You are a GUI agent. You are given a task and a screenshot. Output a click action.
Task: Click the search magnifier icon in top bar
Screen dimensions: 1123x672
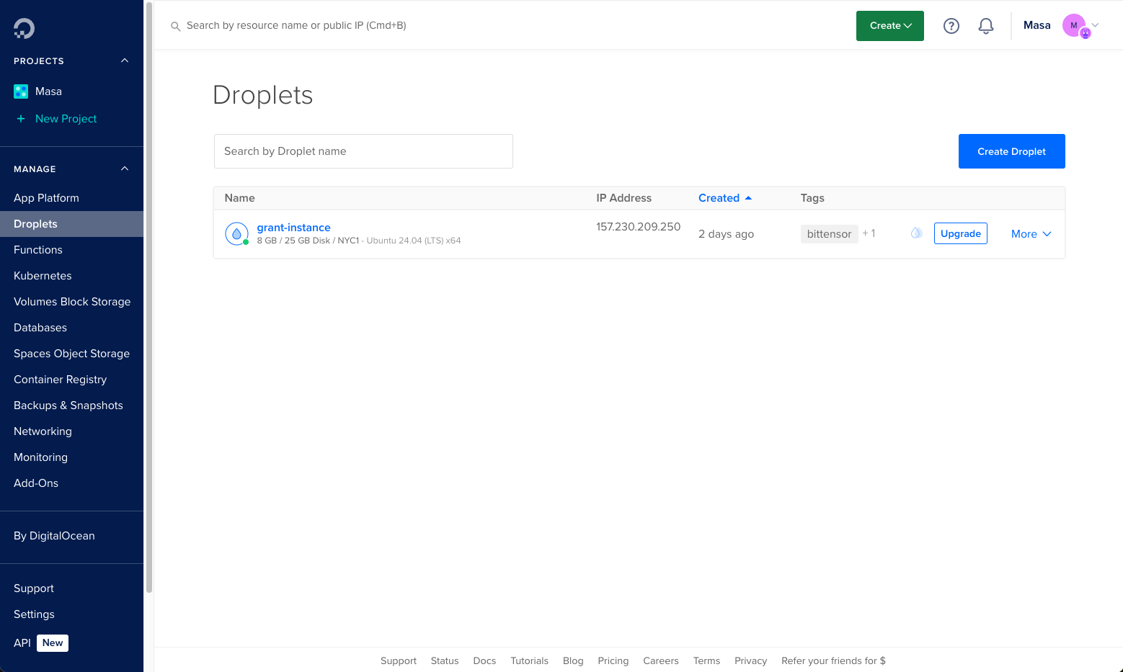[x=175, y=26]
